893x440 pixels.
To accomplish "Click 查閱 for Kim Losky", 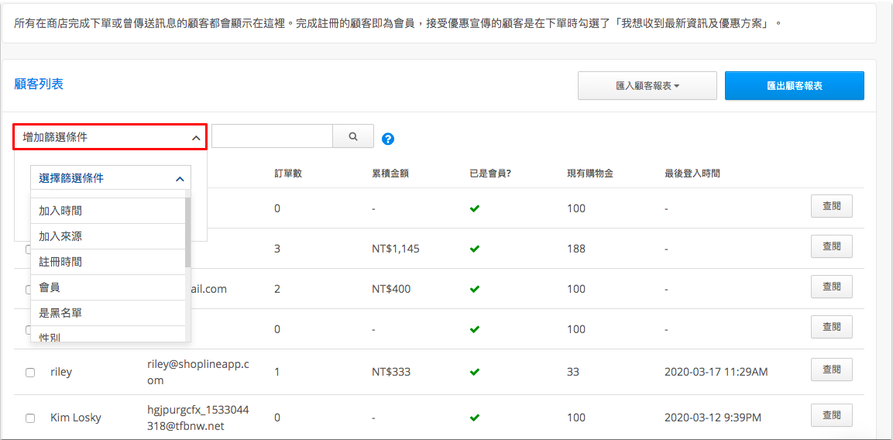I will (x=832, y=415).
